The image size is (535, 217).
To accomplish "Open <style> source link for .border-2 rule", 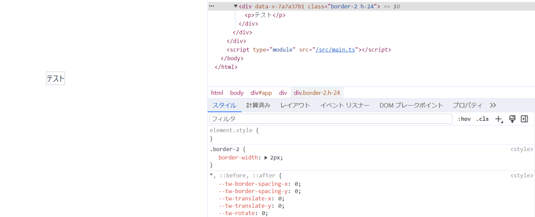I will tap(522, 149).
